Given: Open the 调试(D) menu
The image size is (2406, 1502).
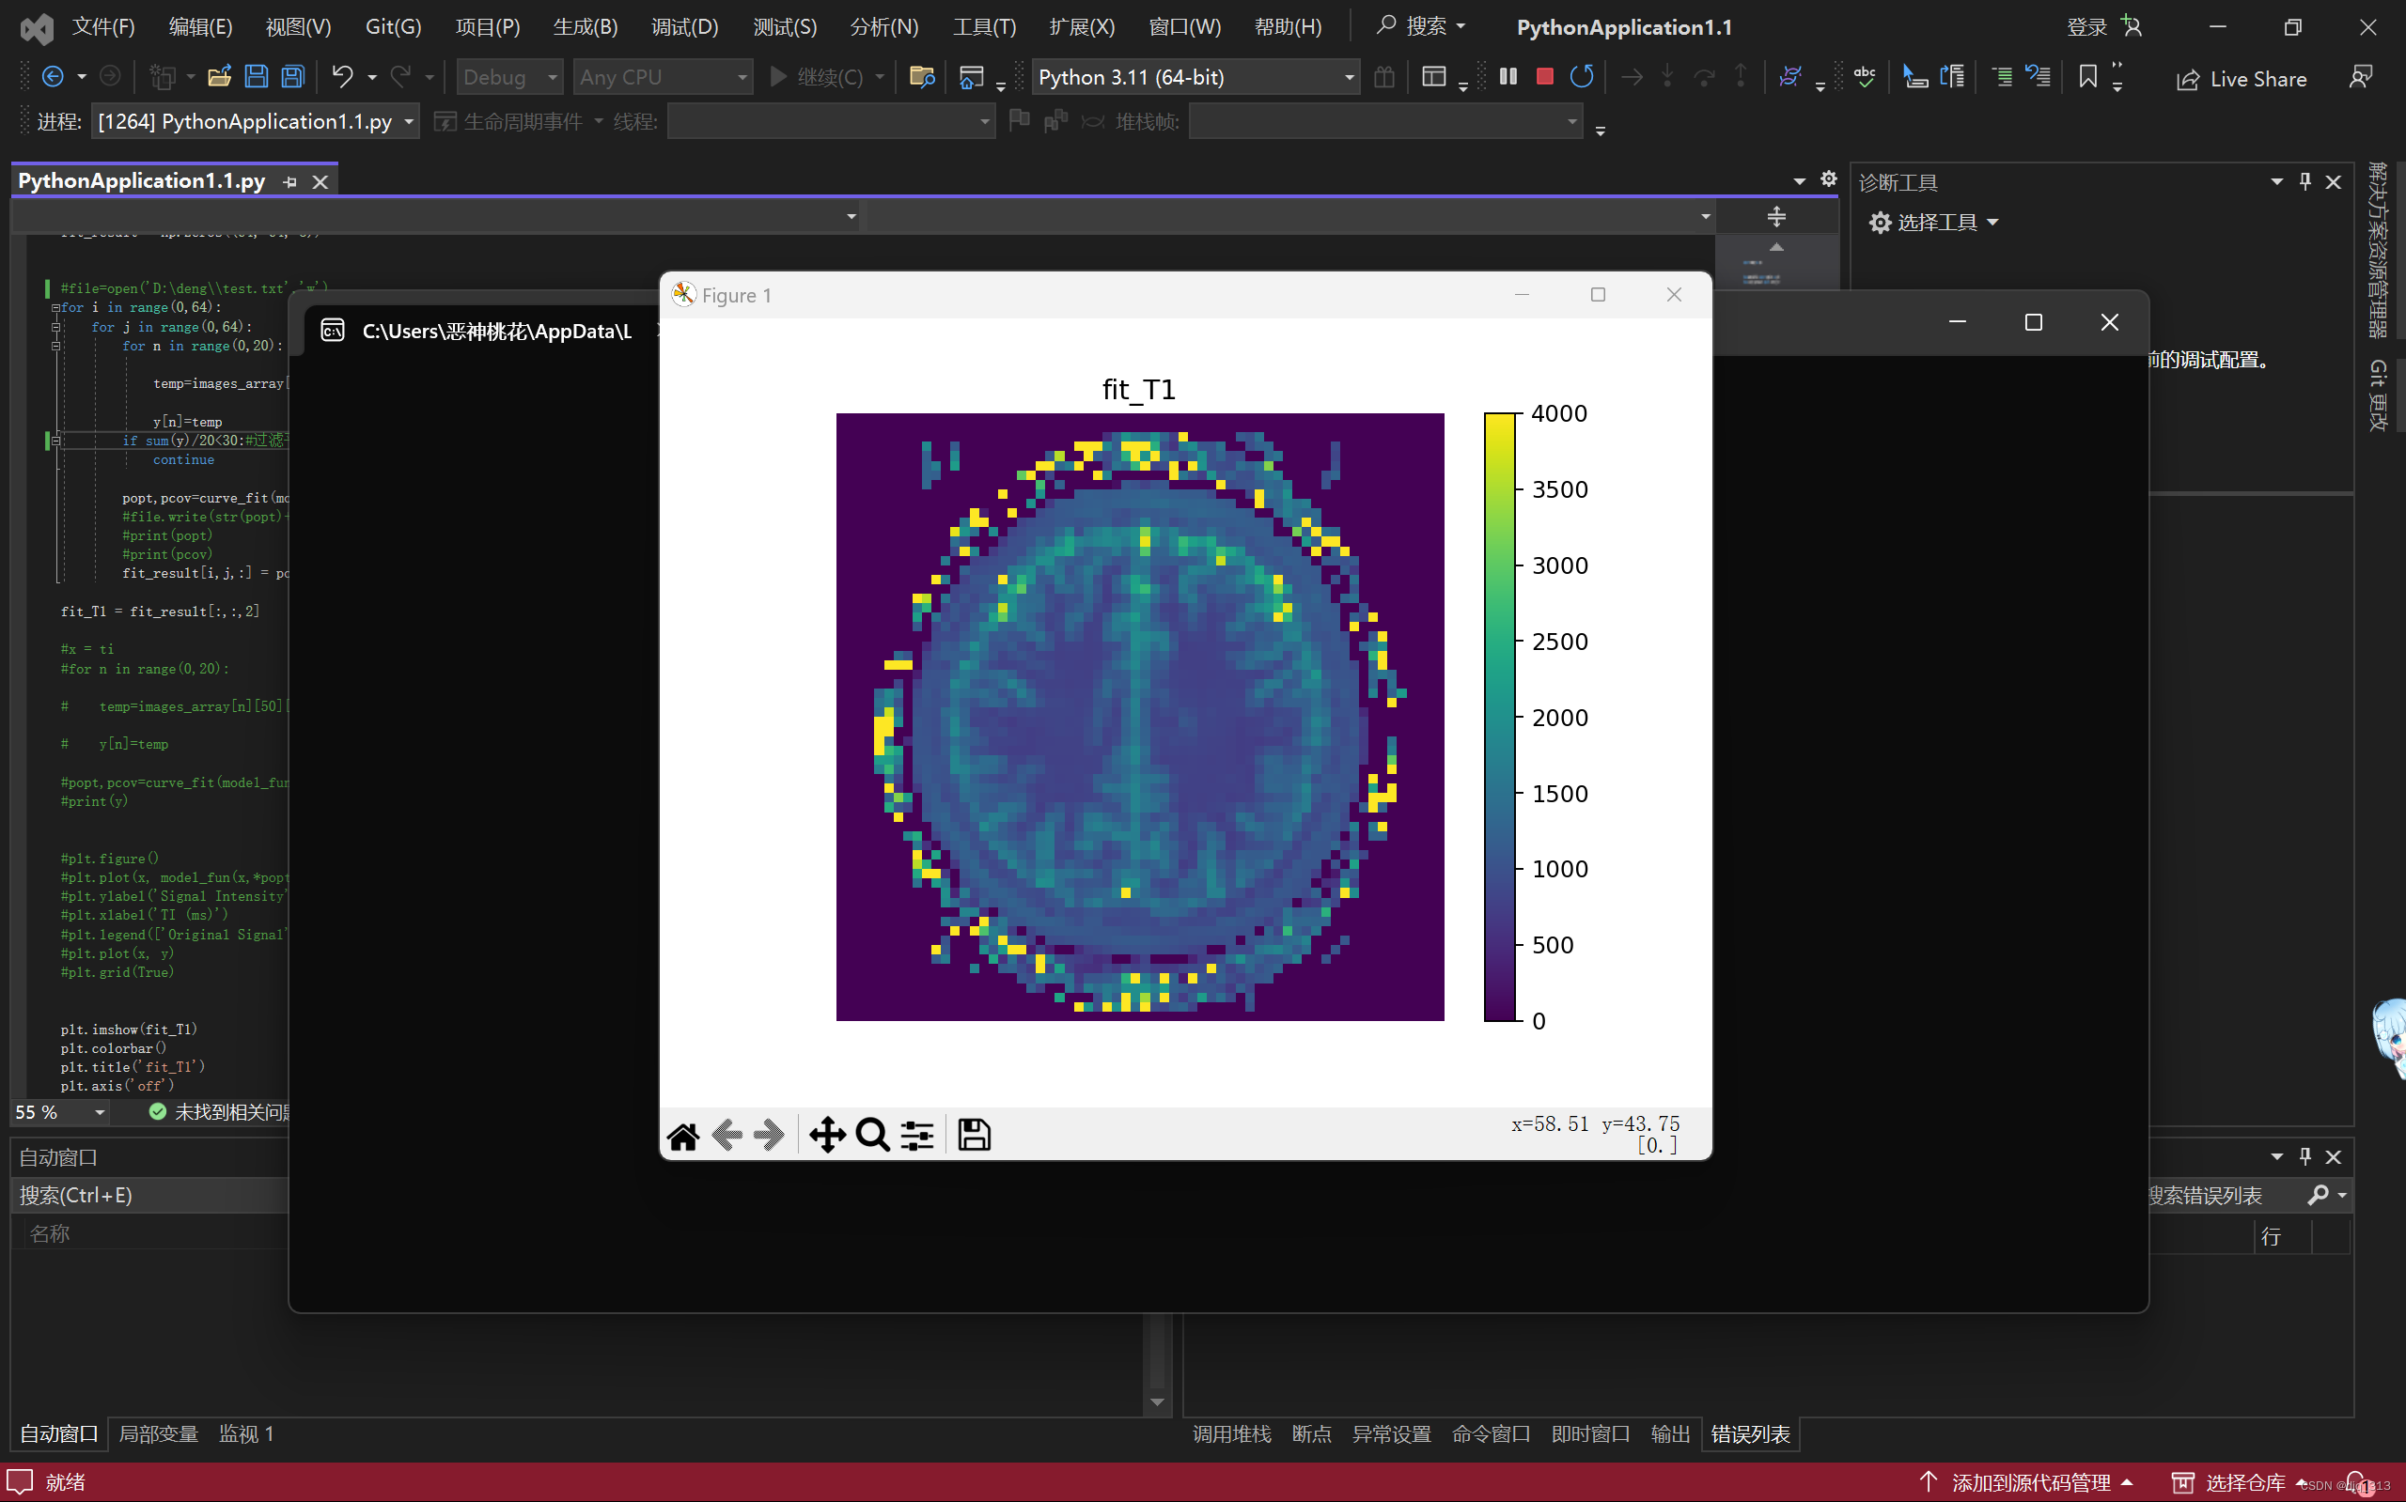Looking at the screenshot, I should pos(684,27).
